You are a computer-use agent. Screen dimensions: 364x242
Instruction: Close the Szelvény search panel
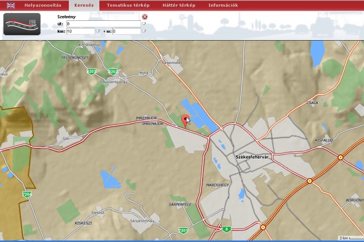click(x=144, y=17)
